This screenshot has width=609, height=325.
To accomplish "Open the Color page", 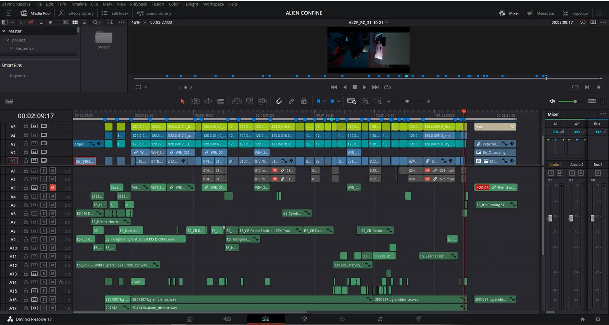I will 342,319.
